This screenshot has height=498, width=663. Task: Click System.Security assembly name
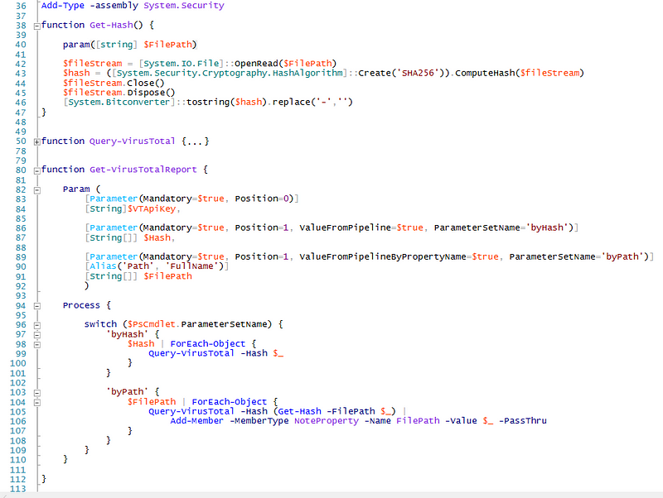pos(183,6)
